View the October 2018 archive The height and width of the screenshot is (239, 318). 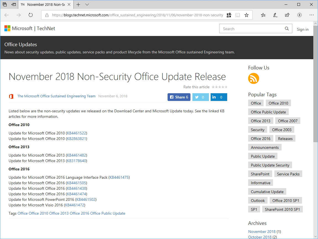click(260, 237)
